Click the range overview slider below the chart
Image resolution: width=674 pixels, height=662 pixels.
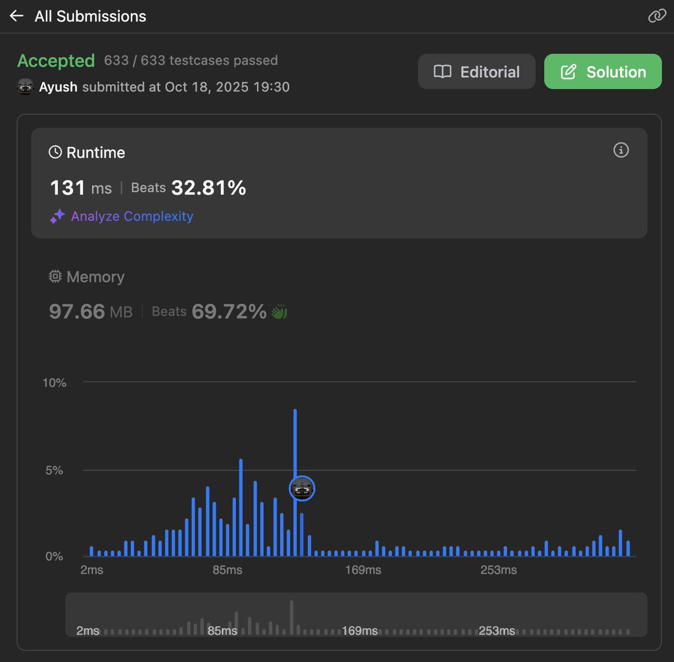click(x=356, y=615)
